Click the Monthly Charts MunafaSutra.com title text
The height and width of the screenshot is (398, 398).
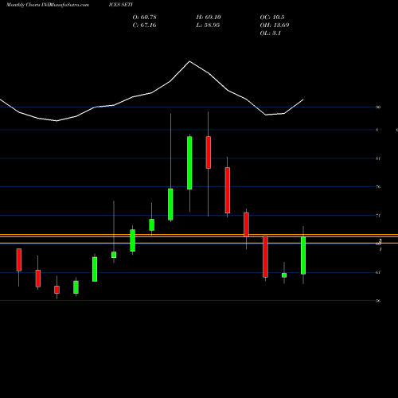(48, 5)
